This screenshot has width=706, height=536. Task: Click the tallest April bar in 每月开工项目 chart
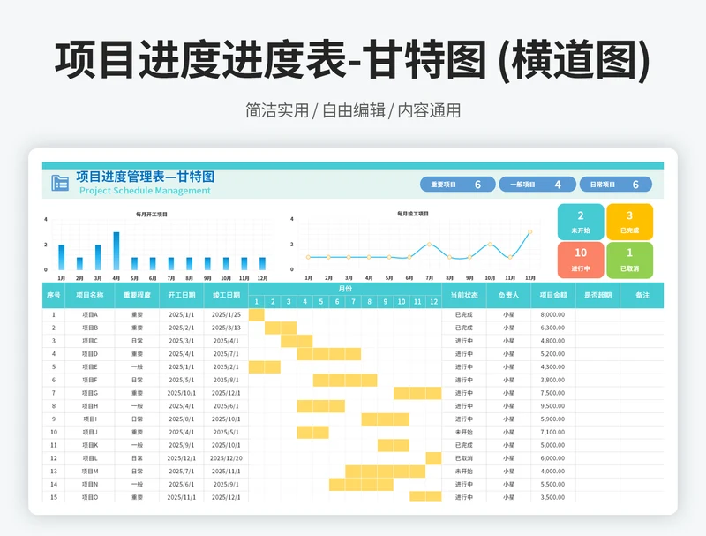[116, 251]
